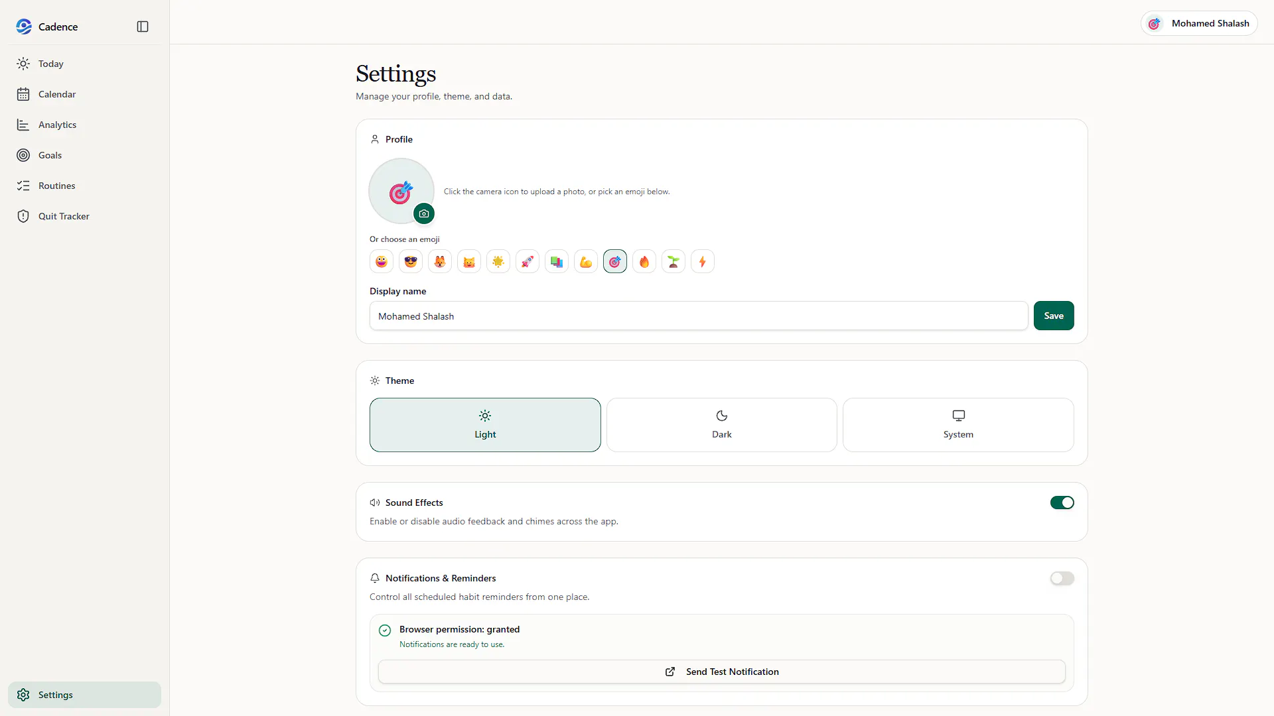The image size is (1274, 716).
Task: Choose the seedling emoji avatar
Action: (x=673, y=262)
